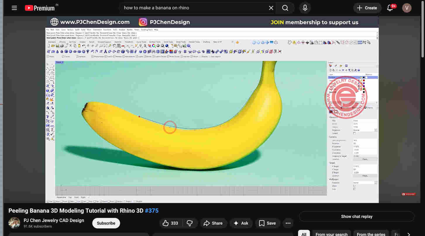Subscribe to PJ Chen Jewelry CAD Design
This screenshot has width=425, height=236.
coord(106,223)
